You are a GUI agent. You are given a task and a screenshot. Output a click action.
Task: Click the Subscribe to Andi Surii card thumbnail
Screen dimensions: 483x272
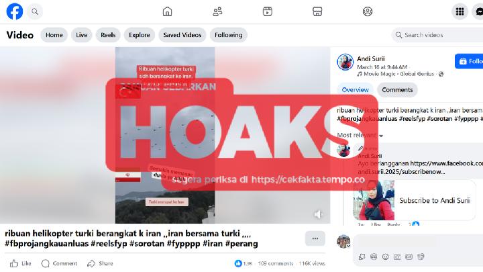click(x=374, y=200)
